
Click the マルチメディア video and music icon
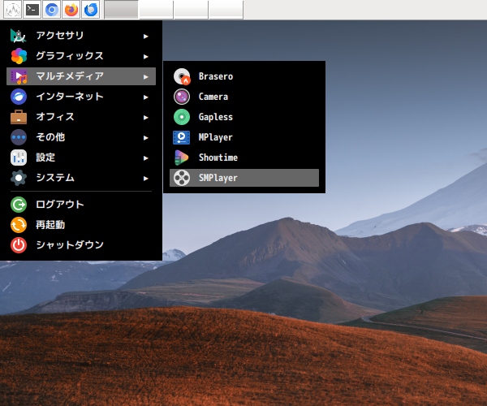pos(19,76)
